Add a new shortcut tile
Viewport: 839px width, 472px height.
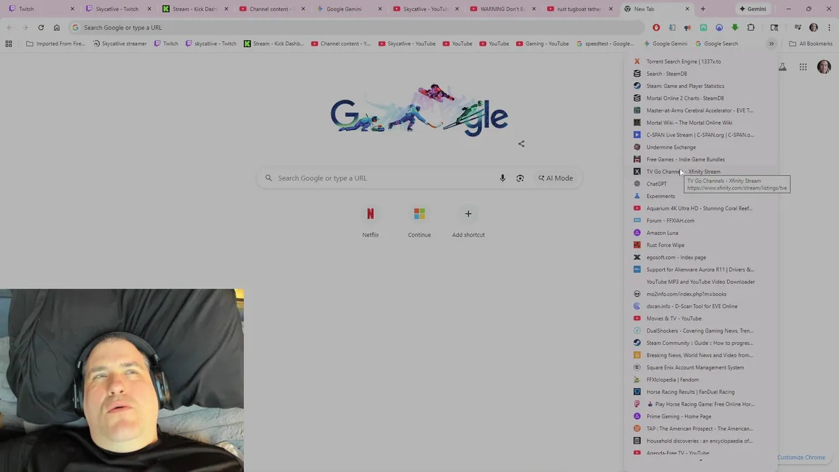tap(468, 222)
